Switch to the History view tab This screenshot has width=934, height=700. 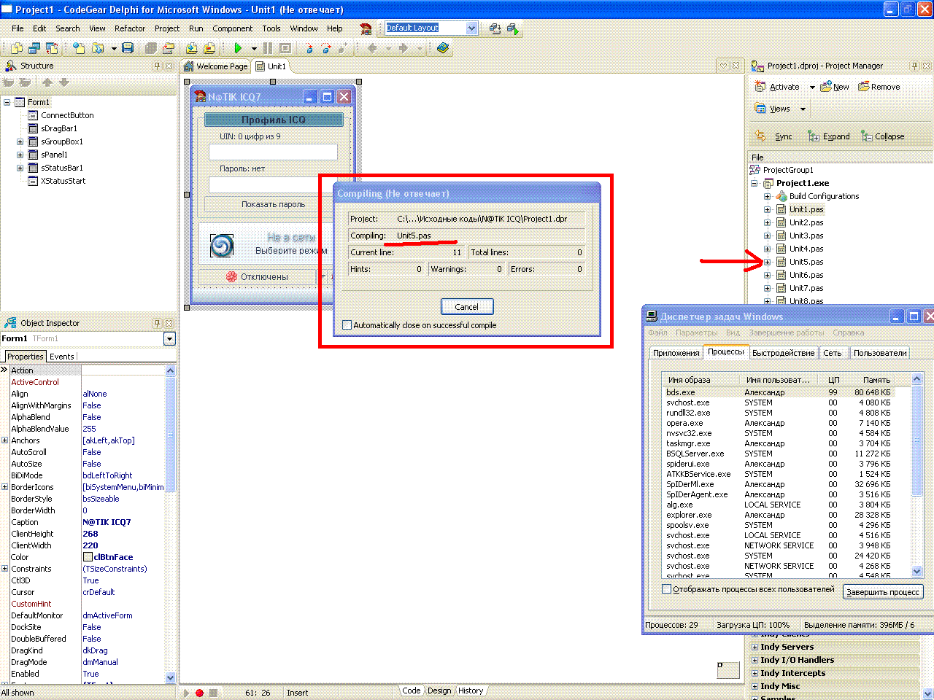471,691
